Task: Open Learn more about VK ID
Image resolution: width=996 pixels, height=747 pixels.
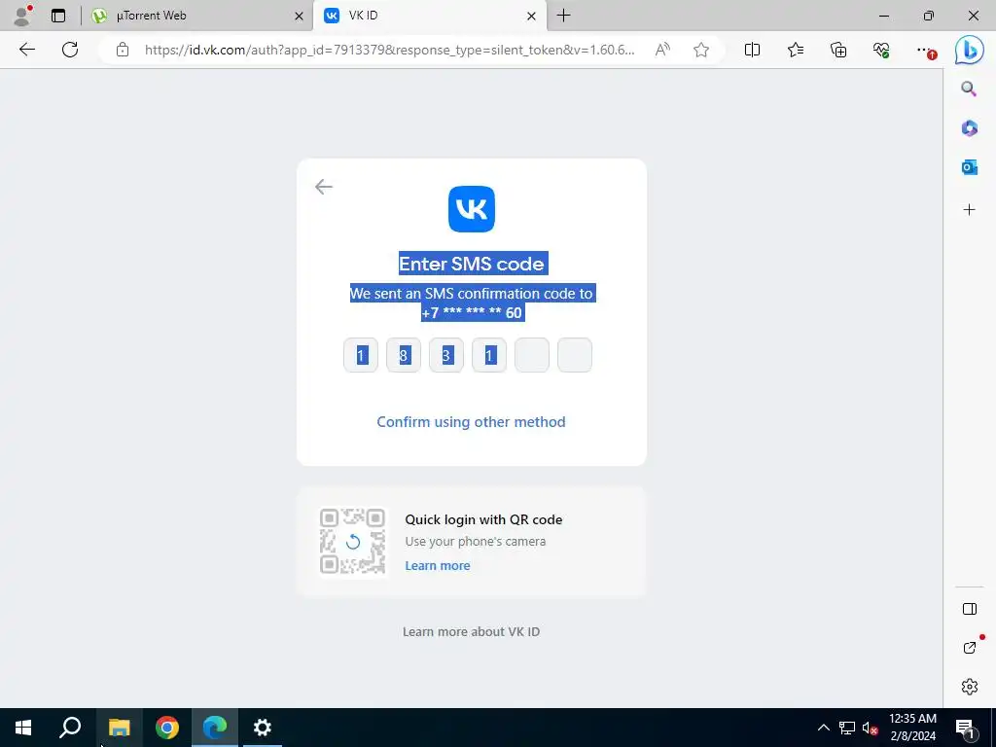Action: (x=471, y=631)
